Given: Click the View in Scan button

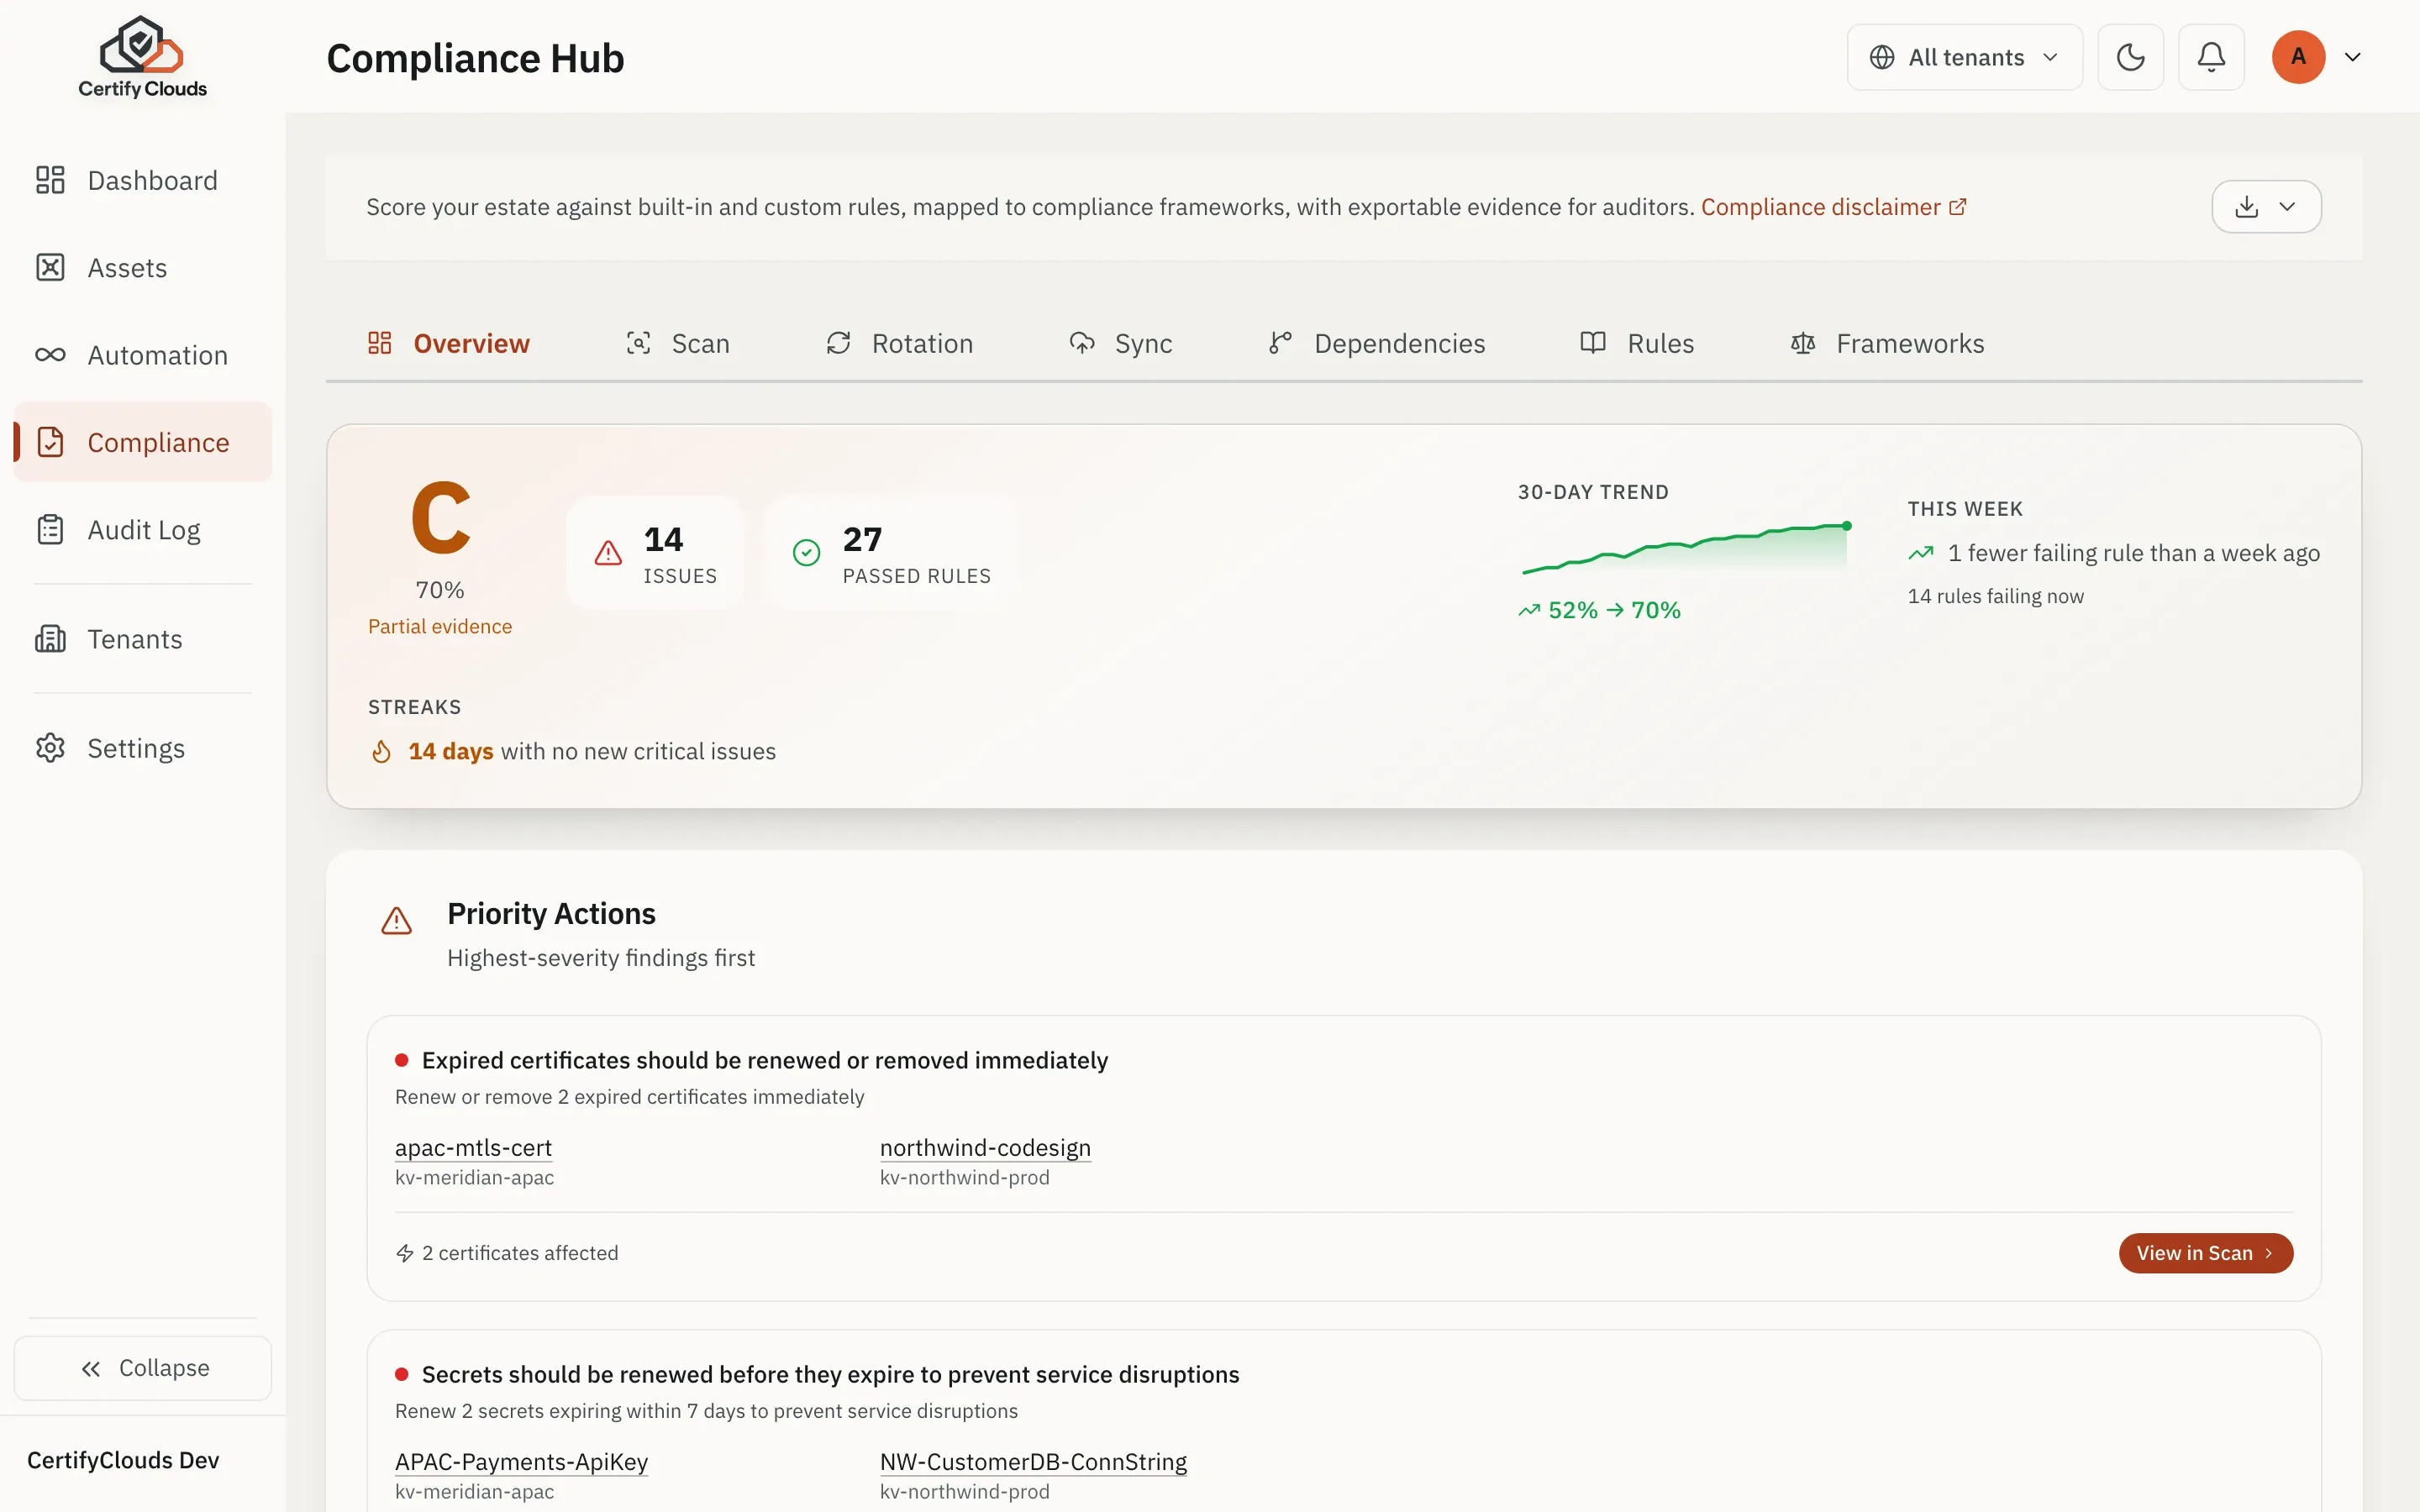Looking at the screenshot, I should coord(2205,1253).
